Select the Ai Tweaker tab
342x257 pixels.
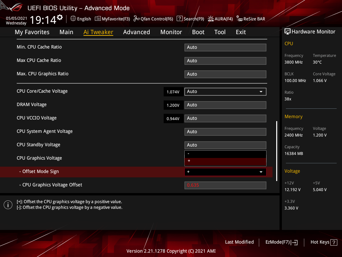[98, 32]
